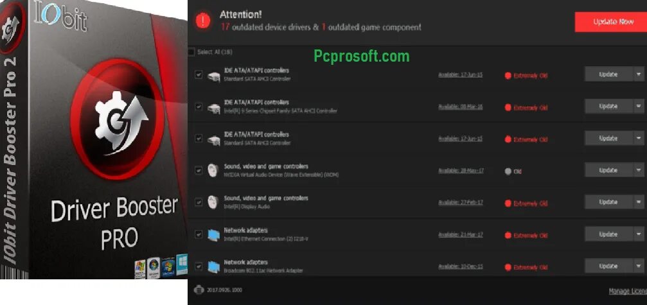This screenshot has height=305, width=647.
Task: Open the Manage License link
Action: coord(628,292)
